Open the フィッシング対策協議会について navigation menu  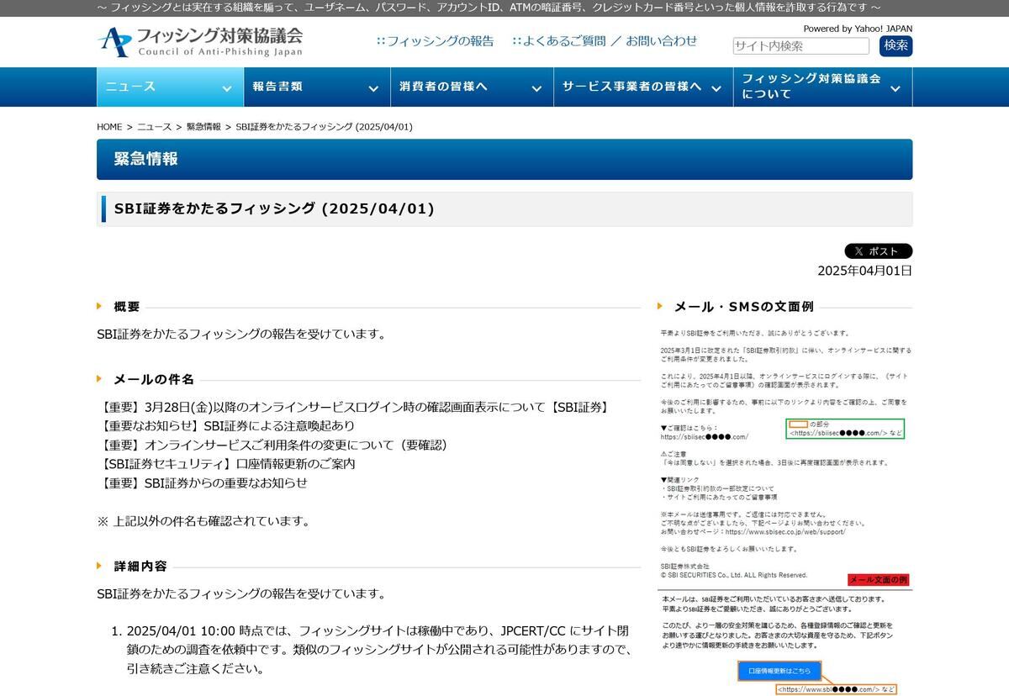click(822, 87)
